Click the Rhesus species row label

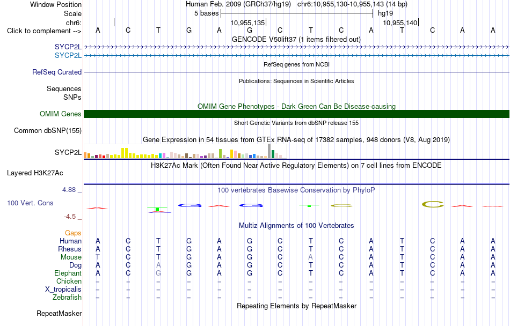click(70, 249)
